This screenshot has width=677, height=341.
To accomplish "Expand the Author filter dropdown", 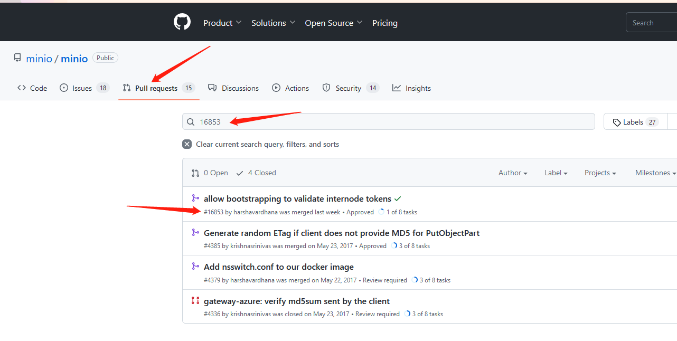I will [x=513, y=173].
